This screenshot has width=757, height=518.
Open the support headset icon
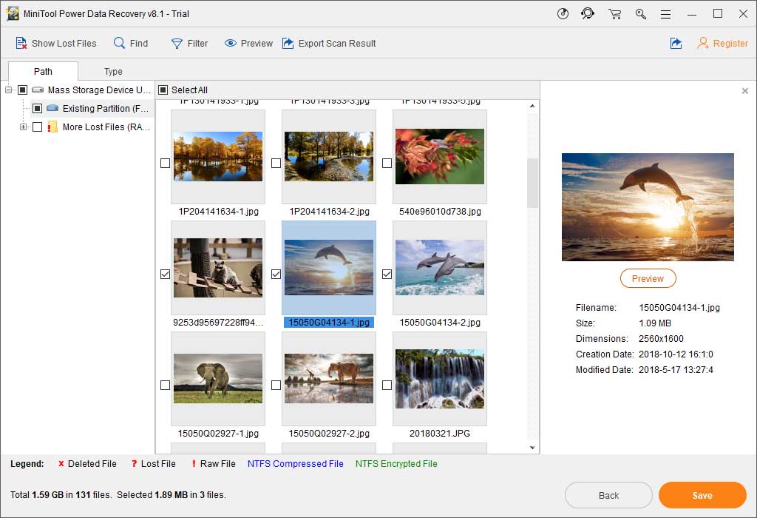pyautogui.click(x=588, y=13)
